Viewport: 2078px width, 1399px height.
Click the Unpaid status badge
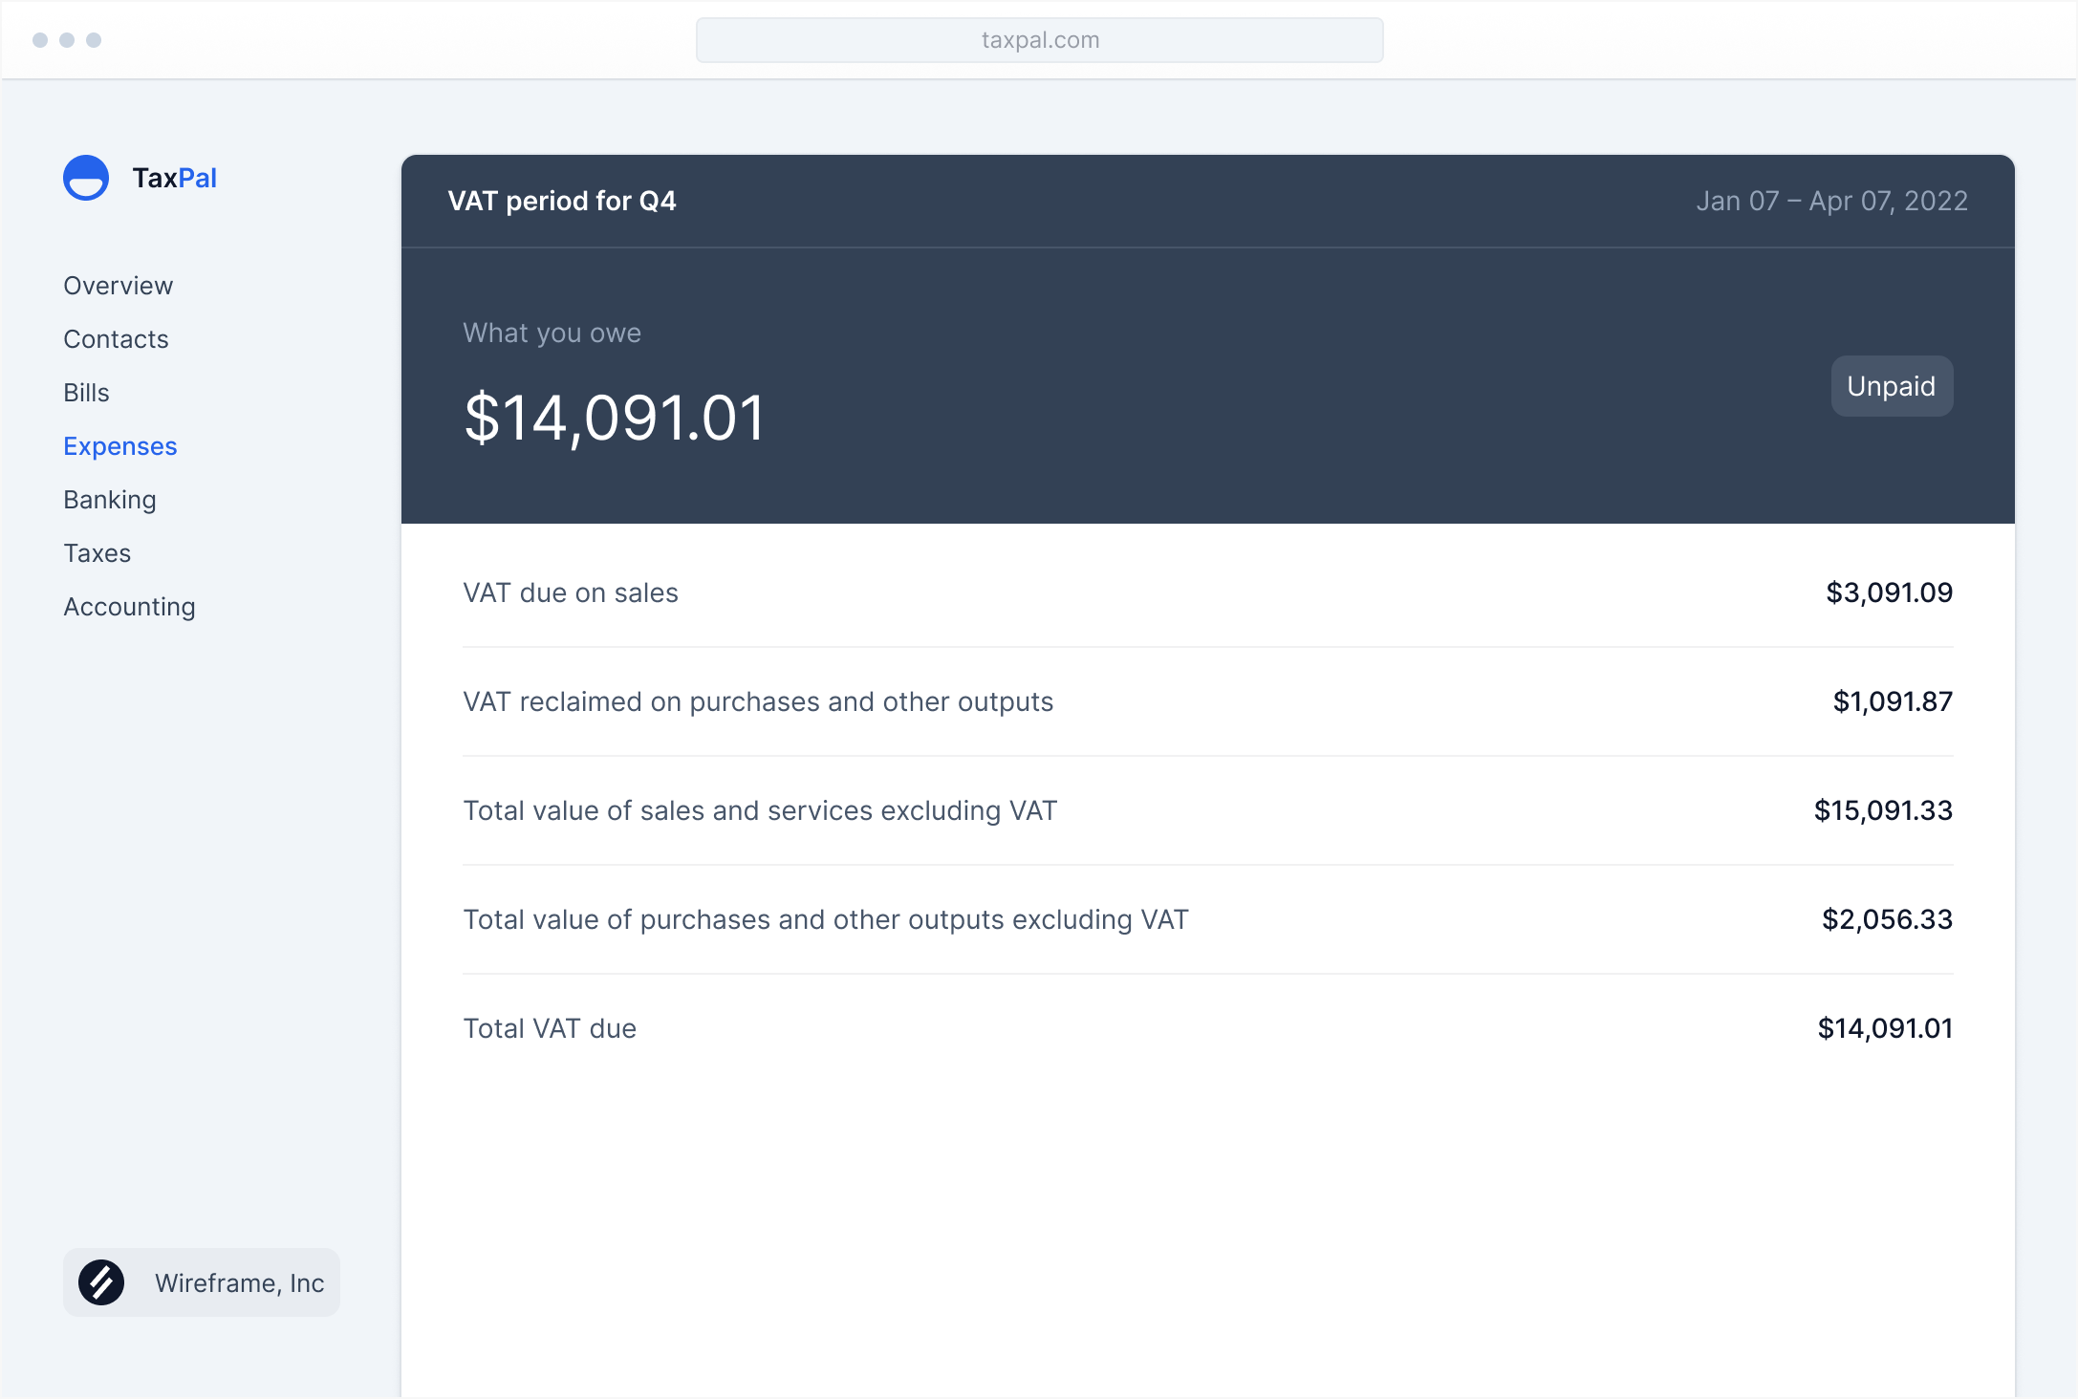[1891, 386]
